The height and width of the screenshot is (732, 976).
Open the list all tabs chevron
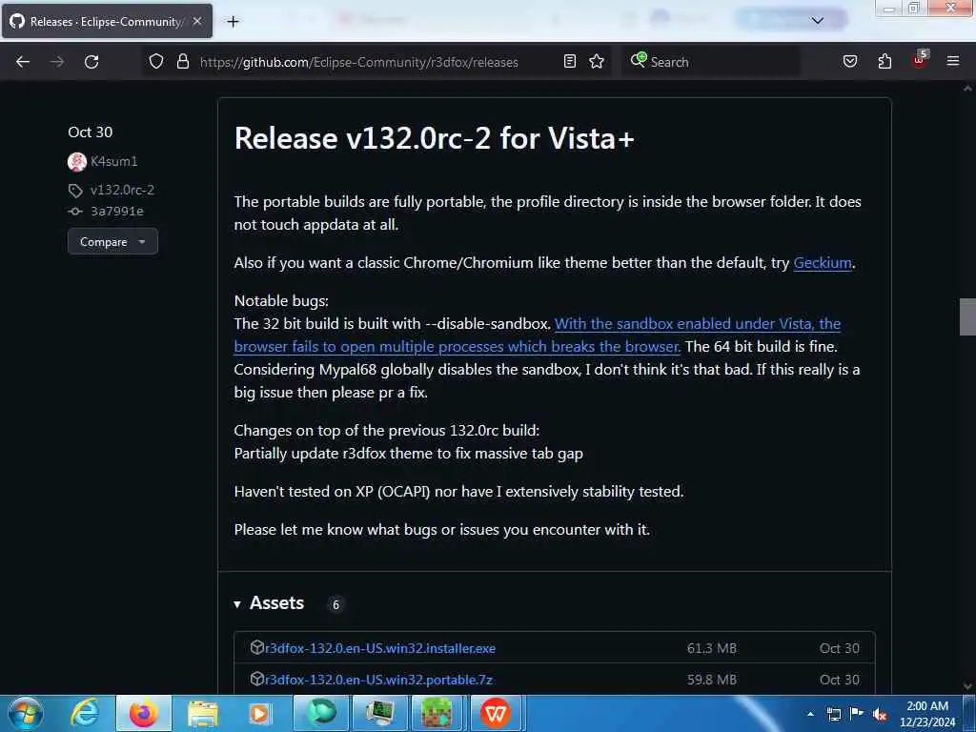pyautogui.click(x=817, y=21)
